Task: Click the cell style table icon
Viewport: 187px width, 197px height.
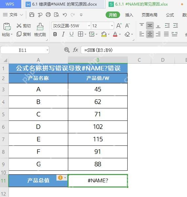Action: [x=92, y=34]
